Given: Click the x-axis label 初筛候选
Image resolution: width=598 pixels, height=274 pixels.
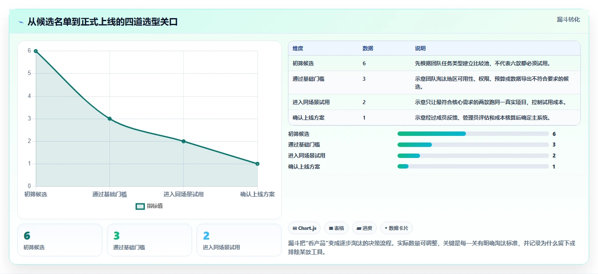Looking at the screenshot, I should coord(36,195).
